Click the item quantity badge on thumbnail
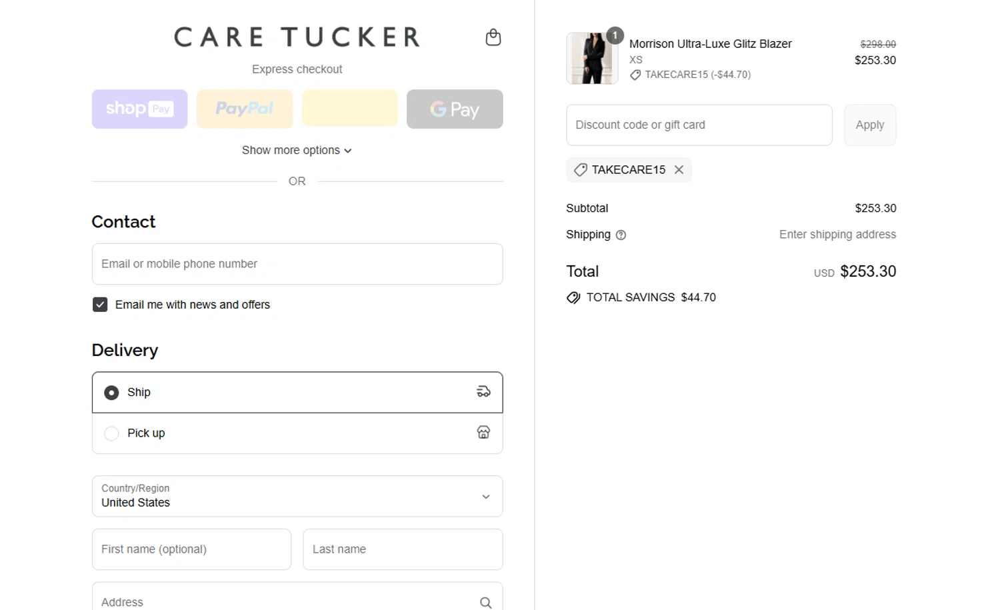This screenshot has height=610, width=1000. point(615,35)
